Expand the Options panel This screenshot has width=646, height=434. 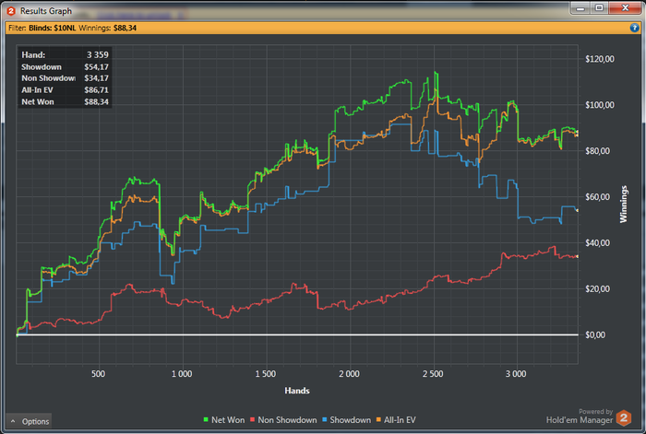click(30, 421)
